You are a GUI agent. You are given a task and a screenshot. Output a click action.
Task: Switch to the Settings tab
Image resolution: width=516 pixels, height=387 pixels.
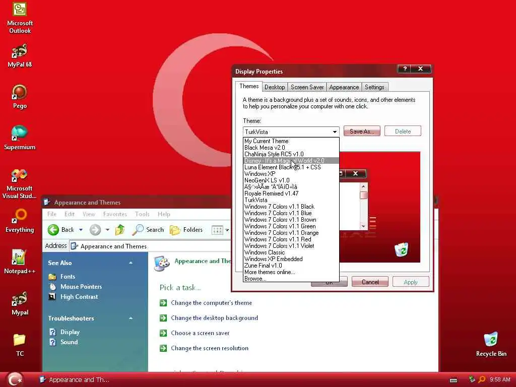click(x=374, y=87)
